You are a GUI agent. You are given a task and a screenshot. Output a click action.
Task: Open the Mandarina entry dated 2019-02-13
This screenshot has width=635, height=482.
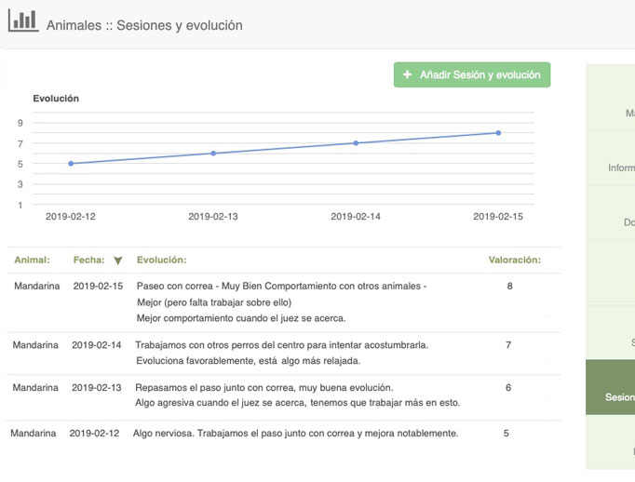click(35, 387)
